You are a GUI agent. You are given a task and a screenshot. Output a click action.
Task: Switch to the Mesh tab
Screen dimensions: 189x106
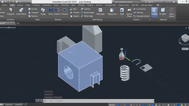coord(28,5)
